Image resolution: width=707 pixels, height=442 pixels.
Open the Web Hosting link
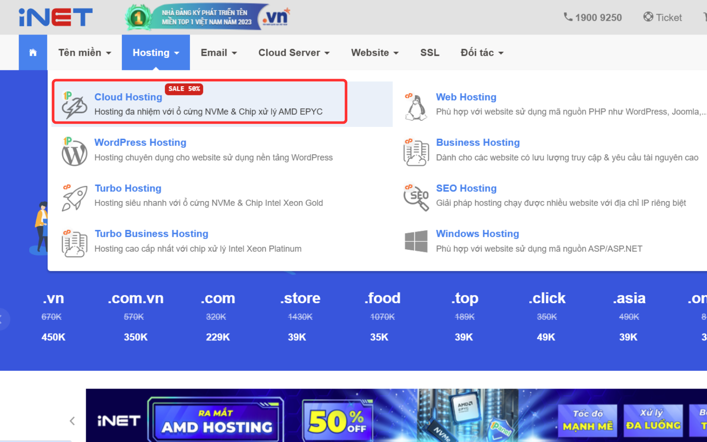(466, 97)
